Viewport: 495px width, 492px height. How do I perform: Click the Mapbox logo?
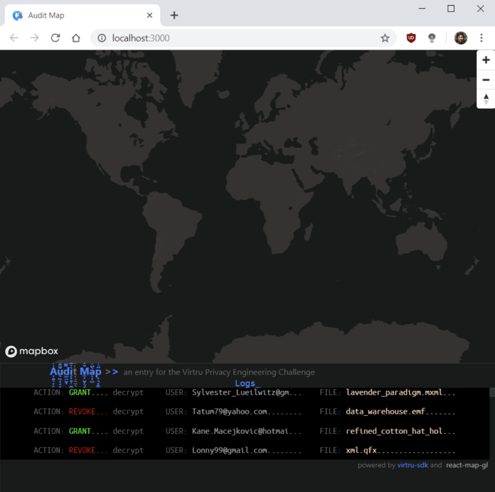[32, 351]
